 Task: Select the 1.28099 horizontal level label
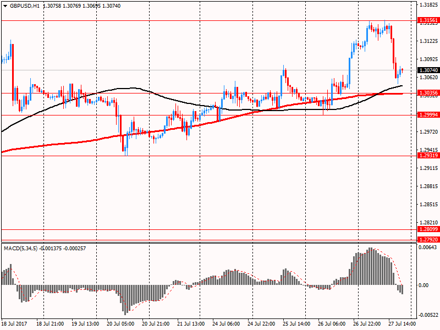point(428,229)
